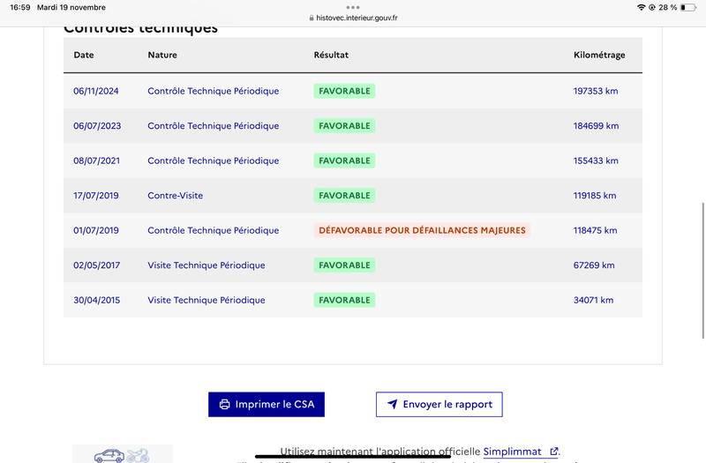The image size is (706, 463).
Task: Click the external link icon beside Simplimmat
Action: tap(554, 452)
